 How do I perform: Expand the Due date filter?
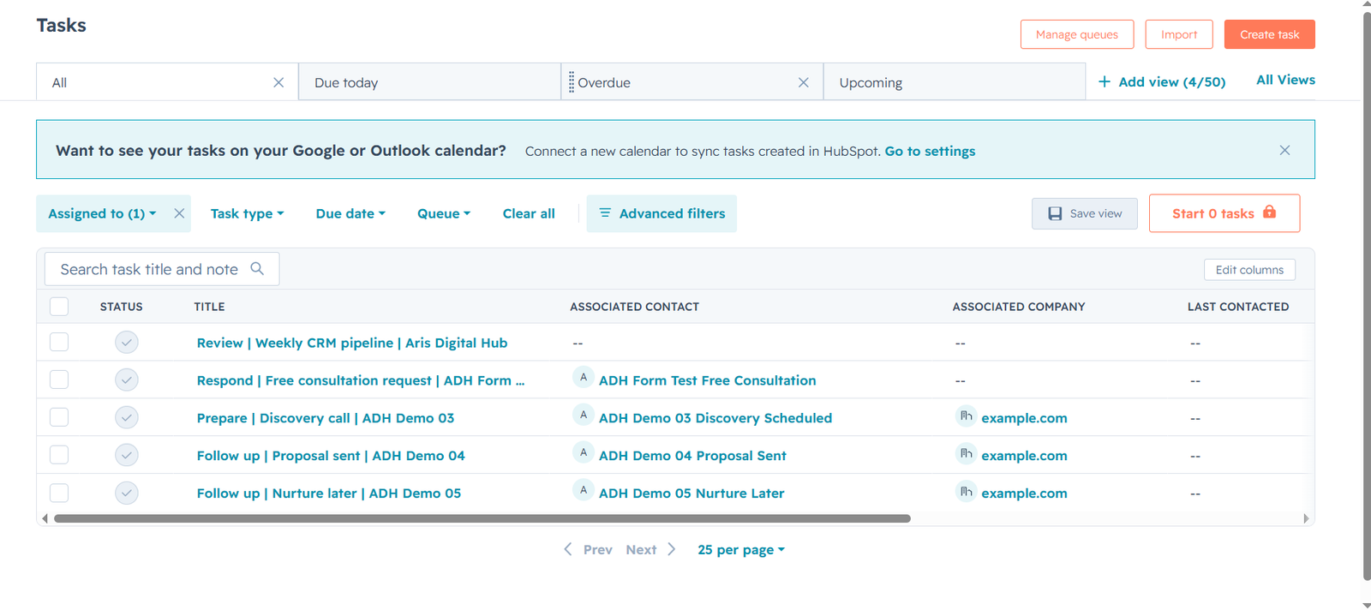pyautogui.click(x=350, y=213)
